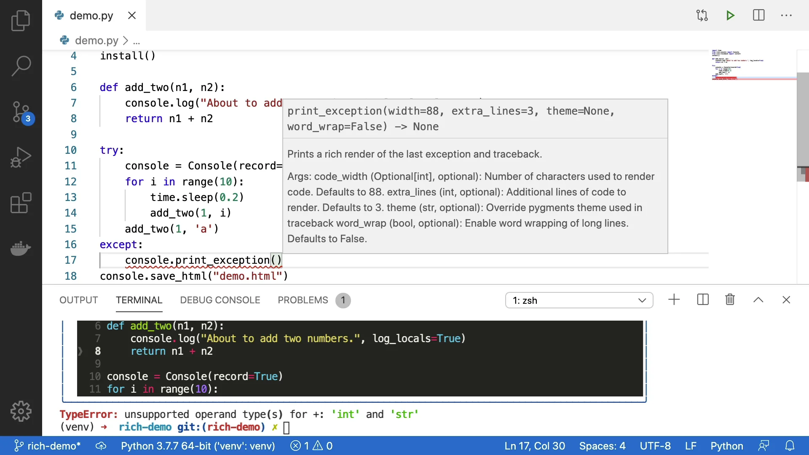Open Source Control with 3 changes
The image size is (809, 455).
(x=21, y=112)
